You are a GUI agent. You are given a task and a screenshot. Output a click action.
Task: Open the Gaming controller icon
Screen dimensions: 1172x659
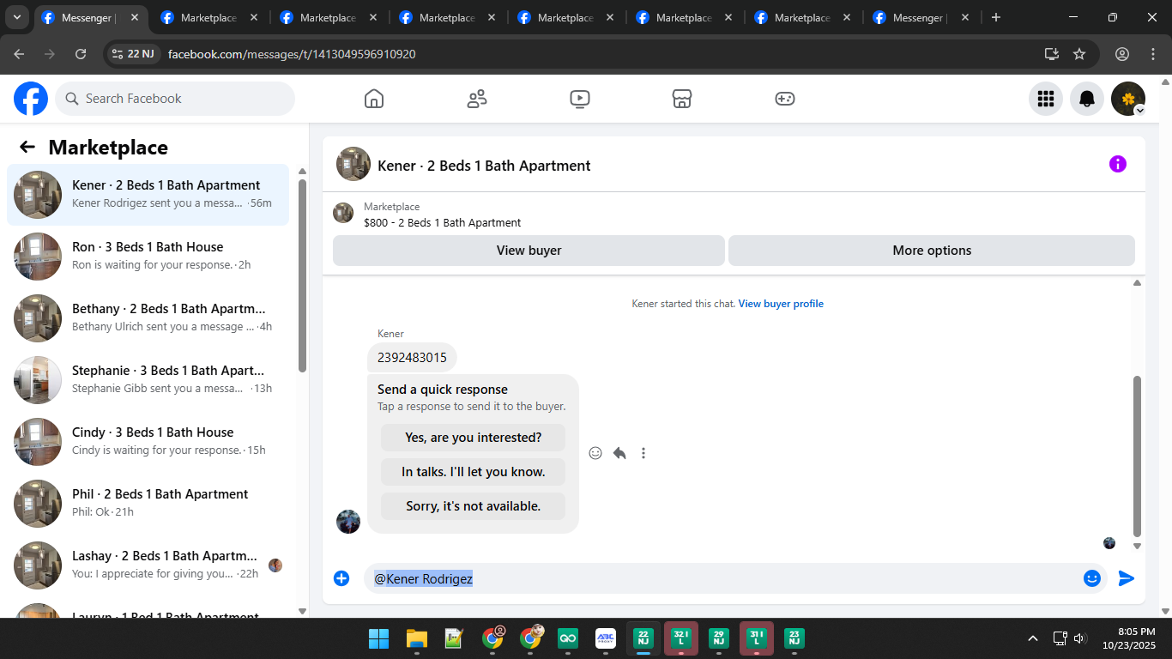coord(785,99)
